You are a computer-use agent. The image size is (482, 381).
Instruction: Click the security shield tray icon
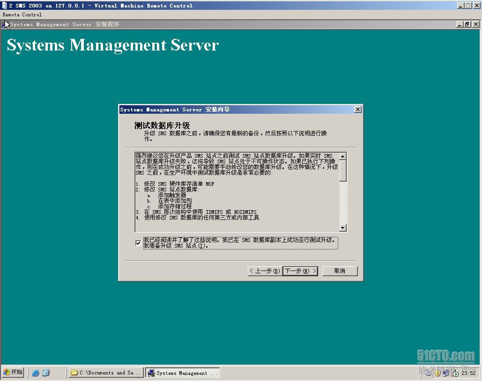pyautogui.click(x=438, y=373)
